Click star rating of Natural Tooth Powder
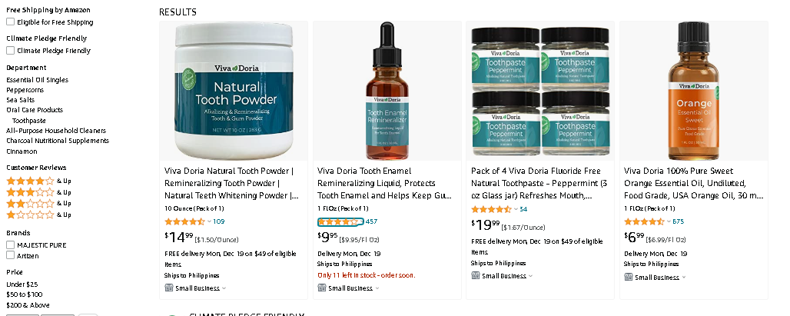The image size is (790, 316). [x=184, y=221]
